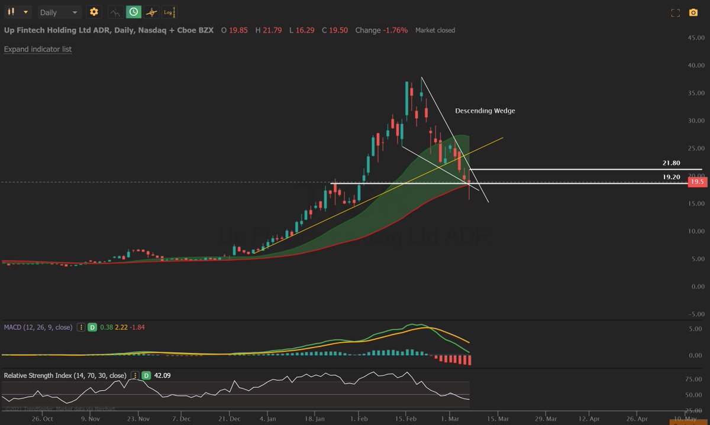710x425 pixels.
Task: Open Relative Strength Index options menu
Action: point(134,375)
